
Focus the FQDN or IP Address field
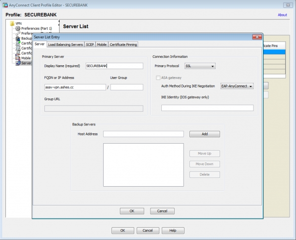(75, 87)
